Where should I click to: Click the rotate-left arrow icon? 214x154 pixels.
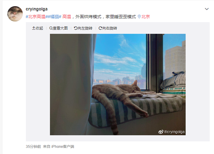pos(76,28)
